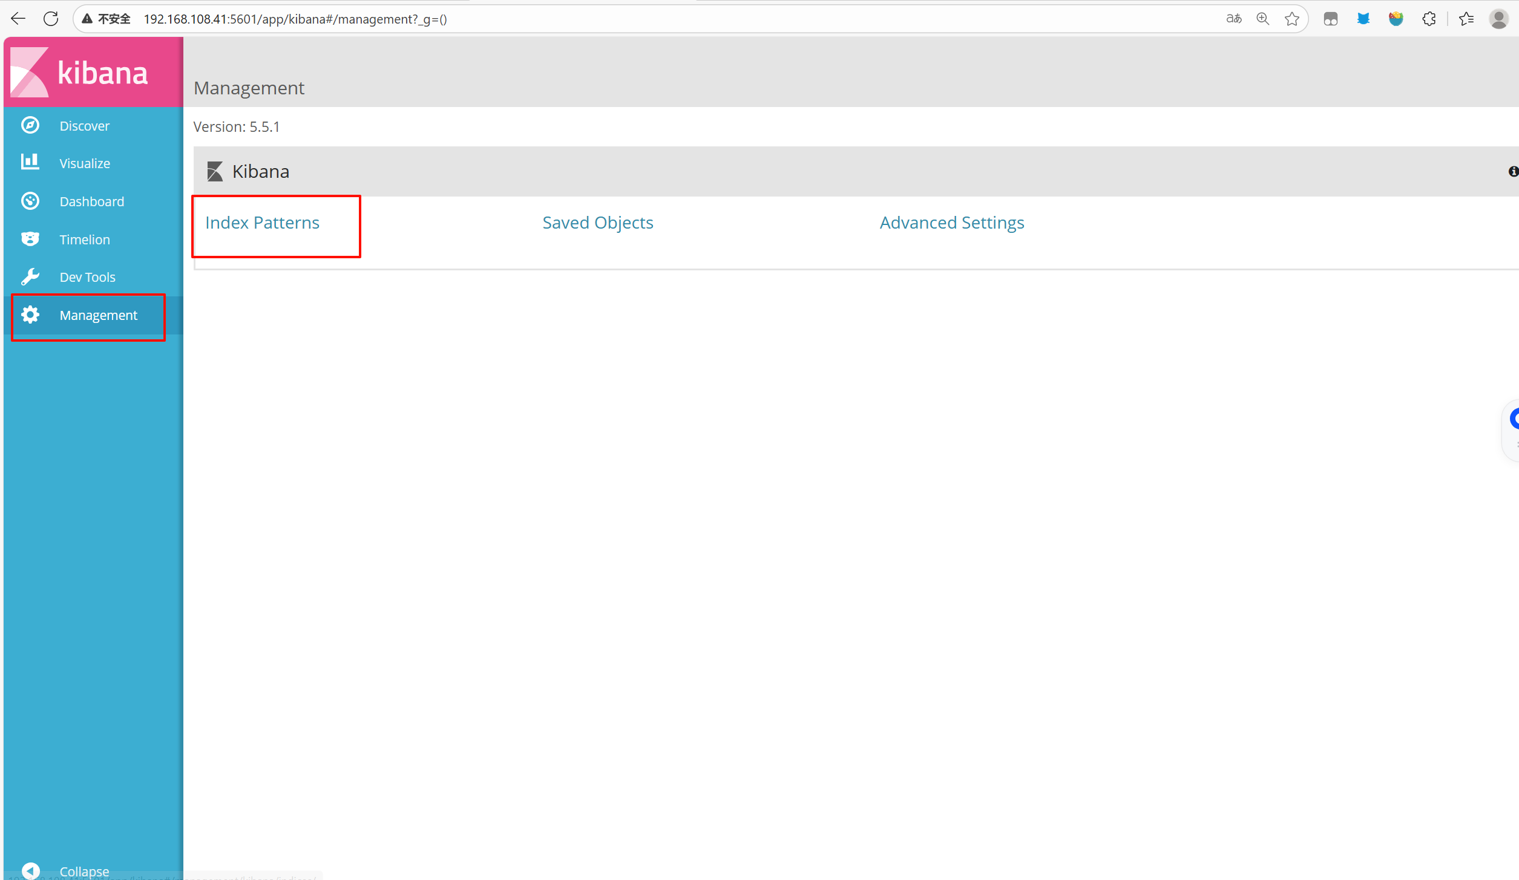Reload the page with the refresh icon
1519x880 pixels.
[x=51, y=19]
